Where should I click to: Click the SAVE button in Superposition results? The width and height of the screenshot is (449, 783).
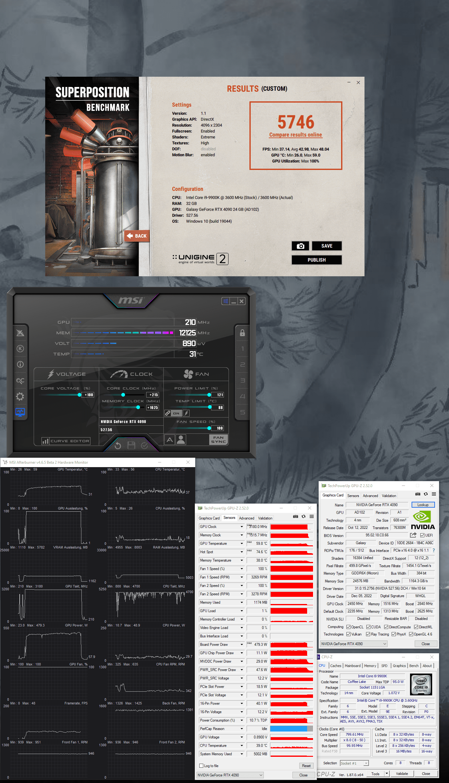[x=327, y=246]
